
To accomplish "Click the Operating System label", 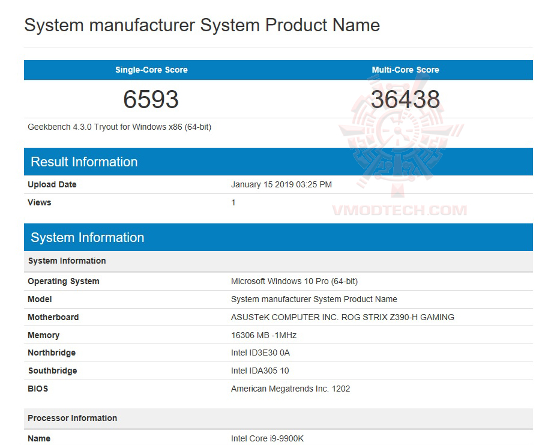I will coord(64,281).
